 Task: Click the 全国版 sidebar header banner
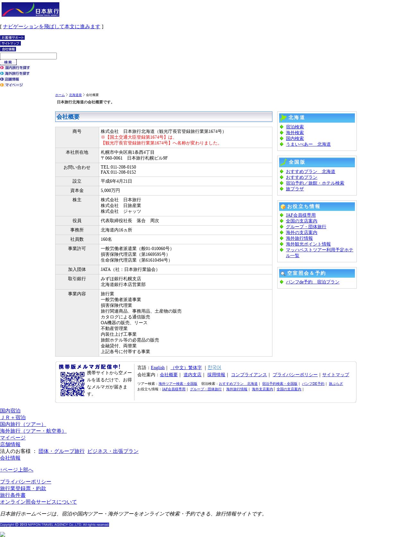click(317, 162)
